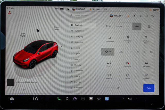Tap Open Frunk
This screenshot has width=165, height=110.
[22, 35]
